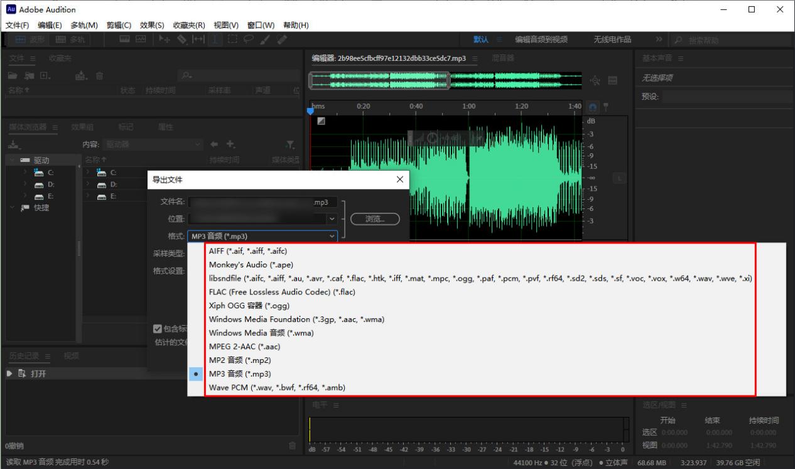Open the 效果(S) menu
The height and width of the screenshot is (469, 795).
[x=151, y=25]
